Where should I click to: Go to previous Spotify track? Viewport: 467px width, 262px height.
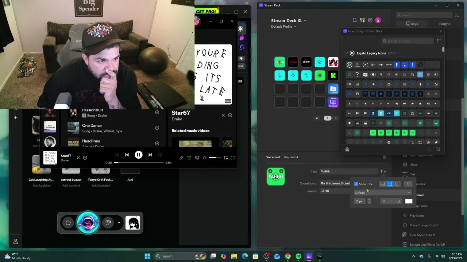coord(127,155)
